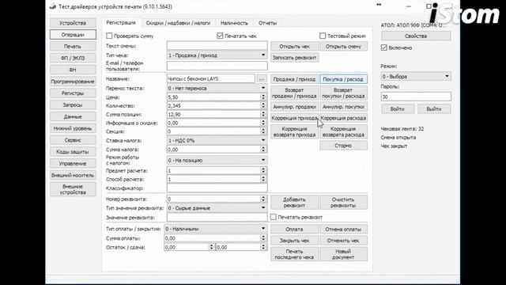506x285 pixels.
Task: Toggle the Включено checkbox
Action: (384, 47)
